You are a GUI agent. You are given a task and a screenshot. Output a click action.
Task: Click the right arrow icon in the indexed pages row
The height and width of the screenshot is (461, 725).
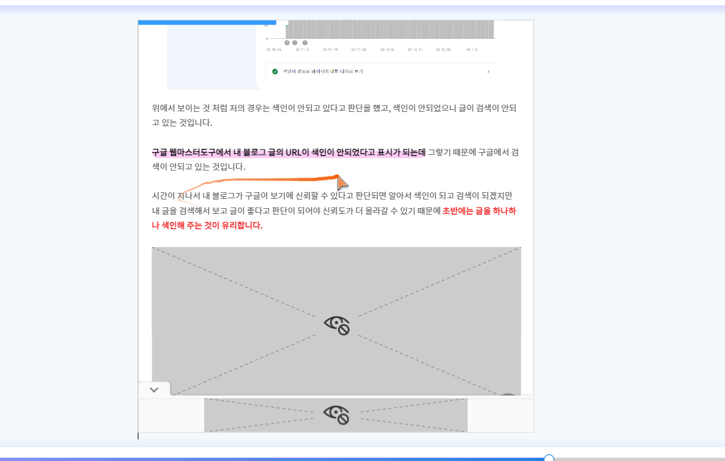click(488, 72)
